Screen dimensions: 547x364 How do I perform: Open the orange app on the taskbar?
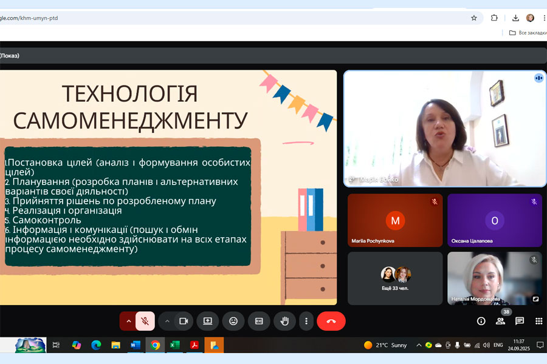tap(214, 345)
